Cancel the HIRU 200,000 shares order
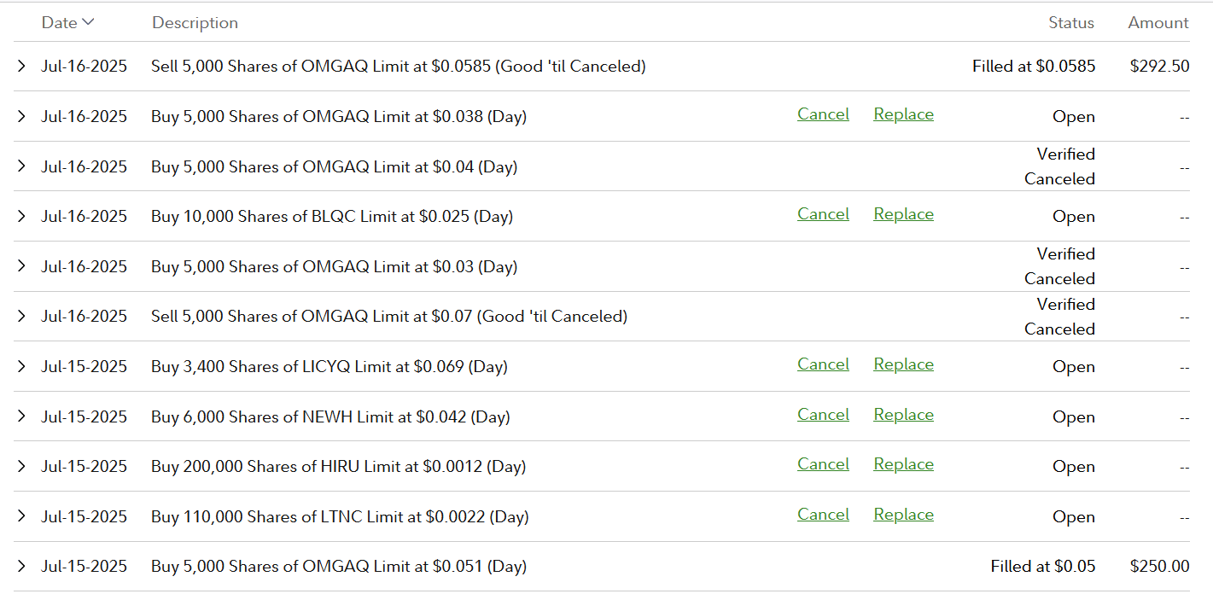Image resolution: width=1213 pixels, height=594 pixels. pyautogui.click(x=823, y=464)
